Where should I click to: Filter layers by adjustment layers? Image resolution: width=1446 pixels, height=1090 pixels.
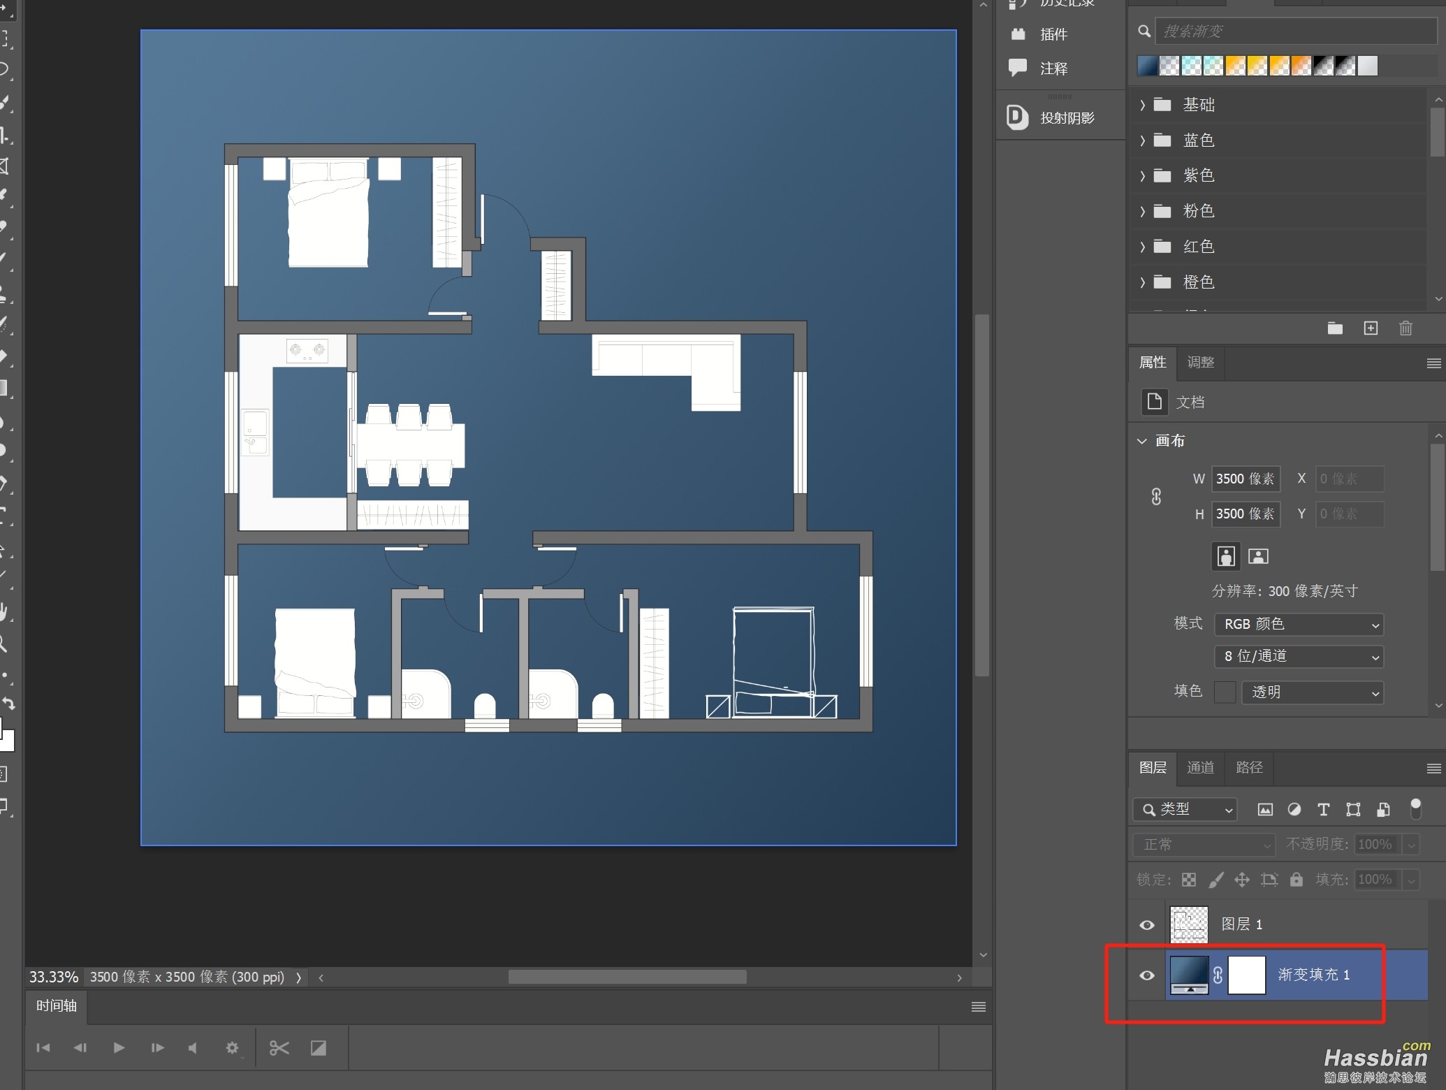[1294, 810]
